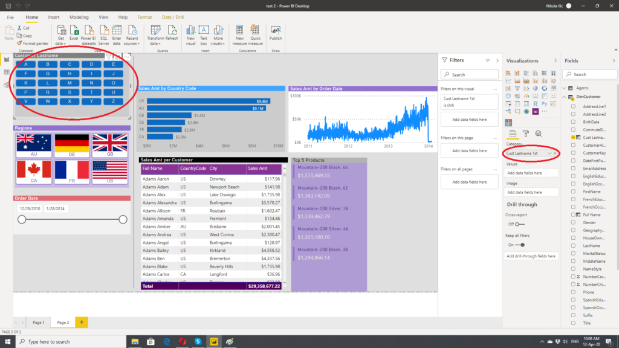Viewport: 619px width, 348px height.
Task: Insert a New visual
Action: [x=190, y=35]
